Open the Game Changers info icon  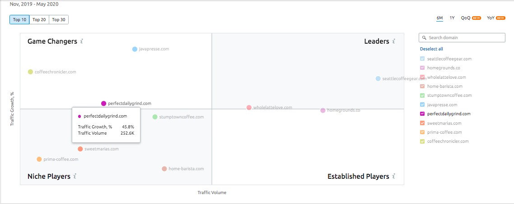coord(82,41)
